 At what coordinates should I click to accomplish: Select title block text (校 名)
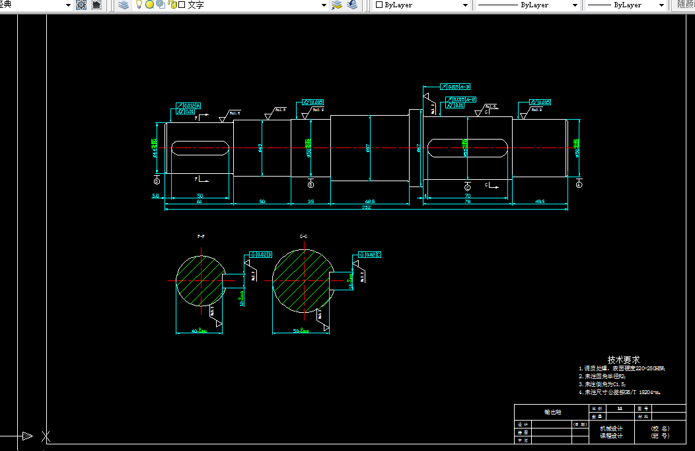coord(660,429)
